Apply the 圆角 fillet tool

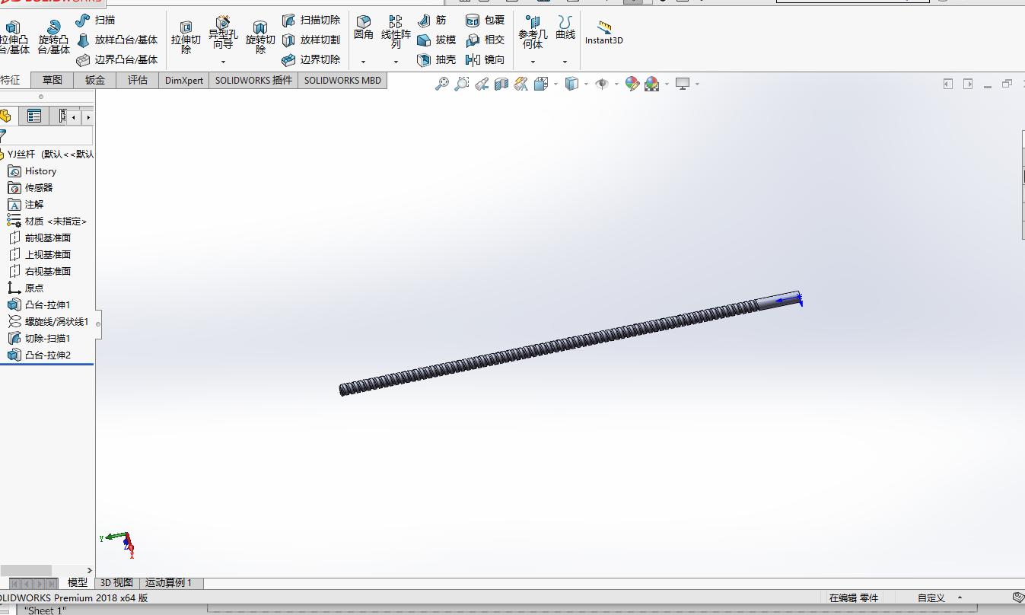[x=364, y=27]
